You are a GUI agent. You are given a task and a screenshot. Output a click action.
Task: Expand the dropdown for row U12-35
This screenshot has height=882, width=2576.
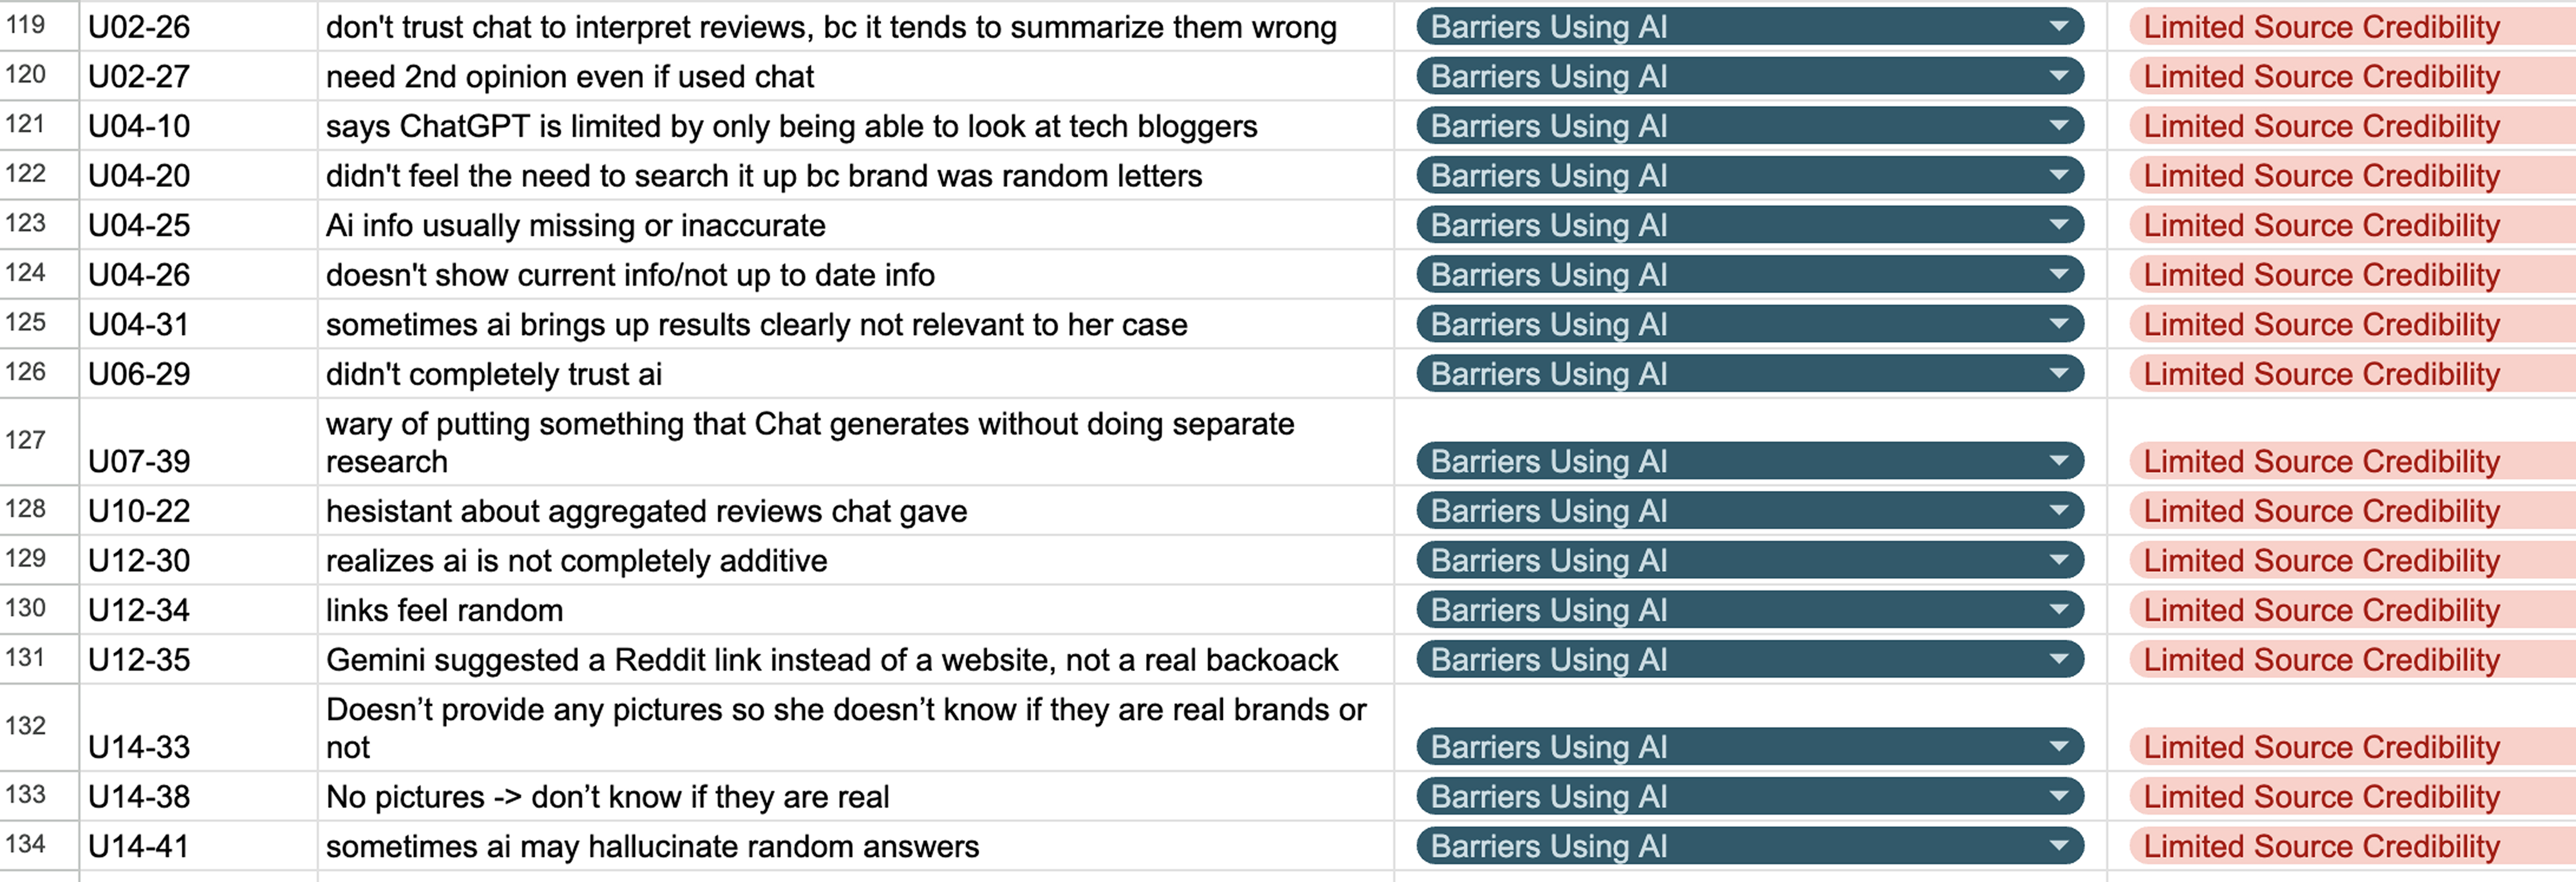pyautogui.click(x=2060, y=659)
